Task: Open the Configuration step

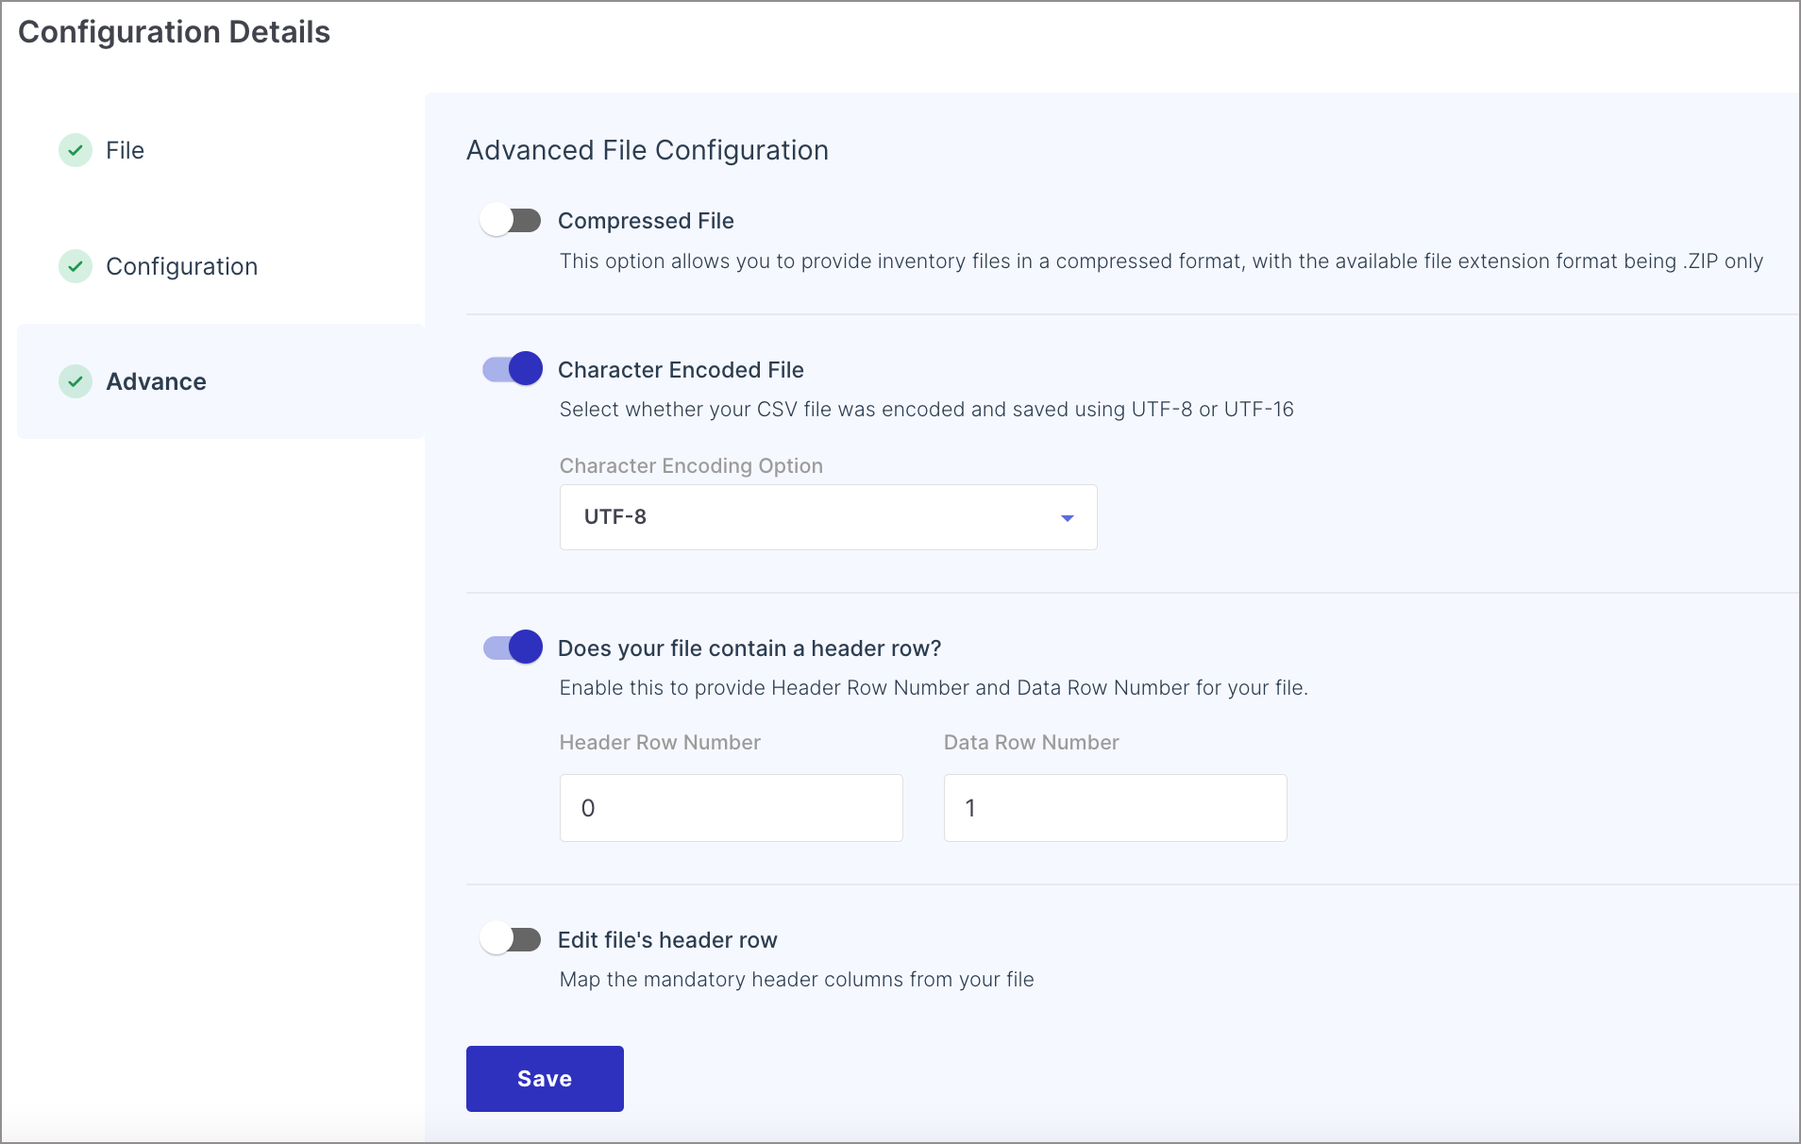Action: tap(181, 266)
